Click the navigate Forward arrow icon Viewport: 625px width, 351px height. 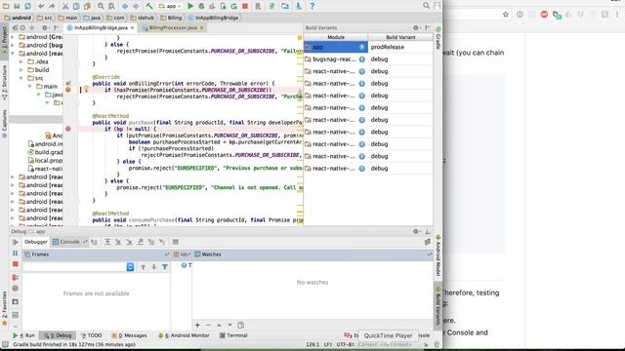(136, 6)
